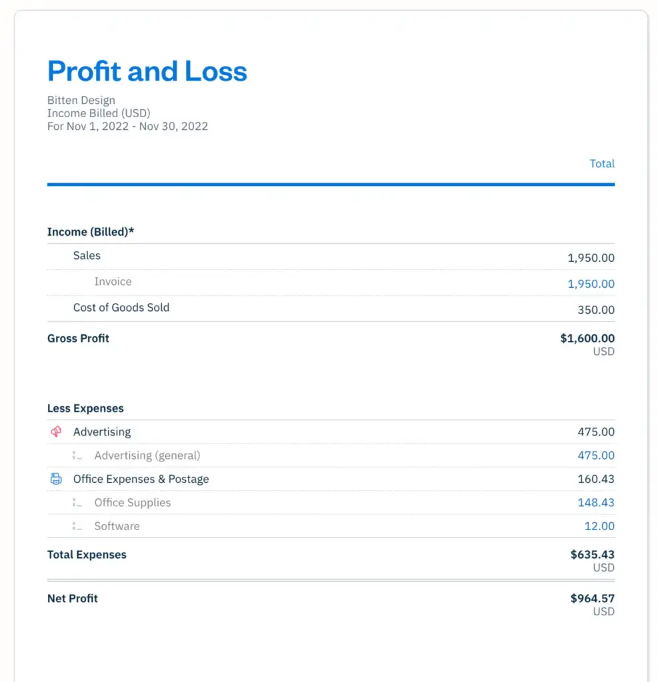This screenshot has height=682, width=658.
Task: Click the Net Profit $964.57 figure
Action: click(x=592, y=599)
